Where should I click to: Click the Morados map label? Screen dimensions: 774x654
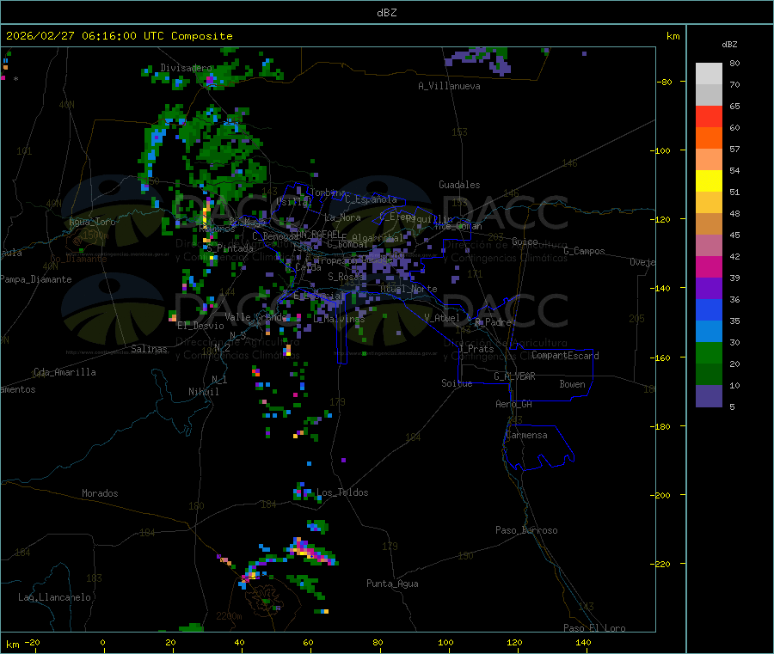(x=100, y=493)
